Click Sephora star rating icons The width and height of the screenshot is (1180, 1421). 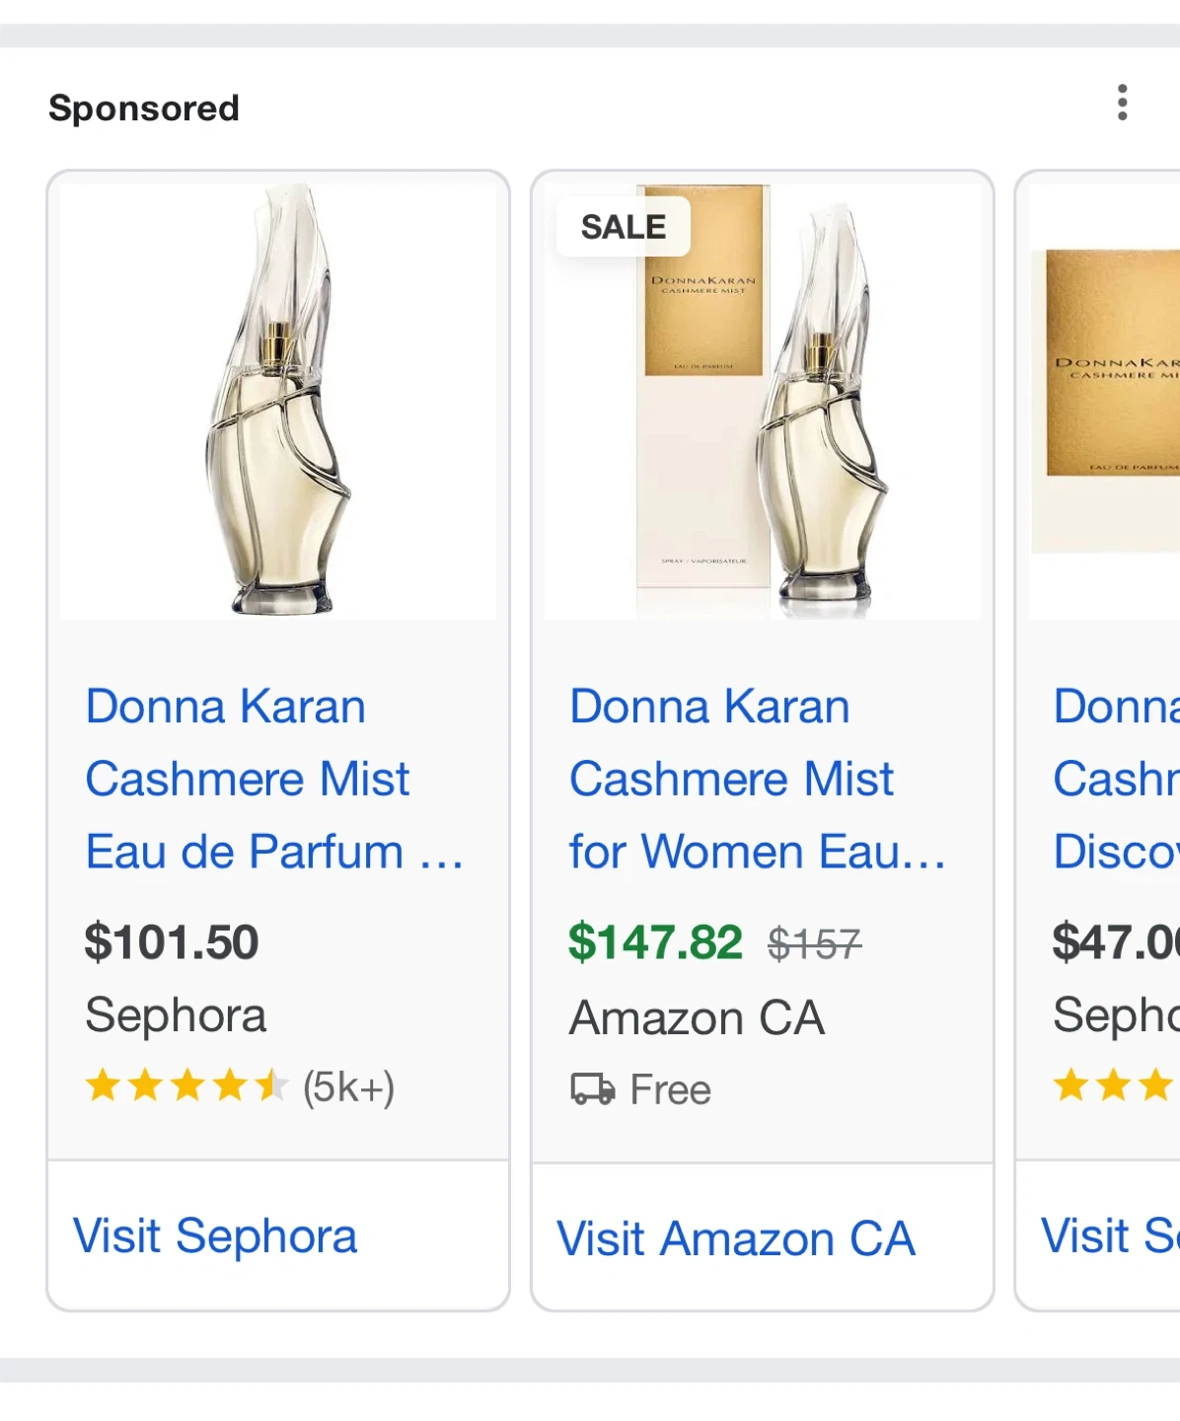[x=185, y=1086]
